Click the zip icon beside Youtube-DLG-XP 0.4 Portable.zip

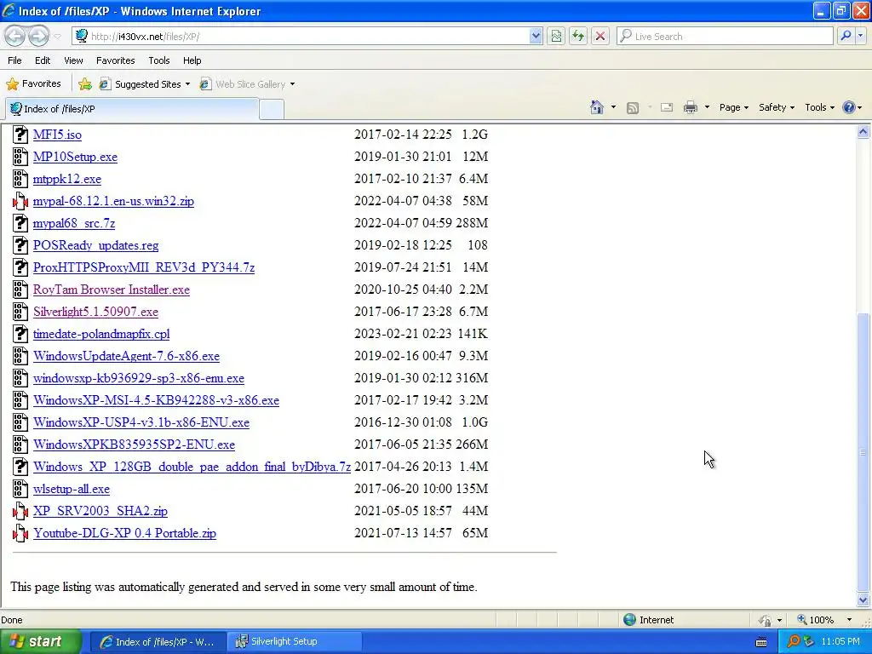(20, 533)
